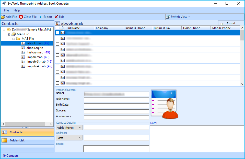245x159 pixels.
Task: Click the tree scroll right arrow
Action: 51,124
